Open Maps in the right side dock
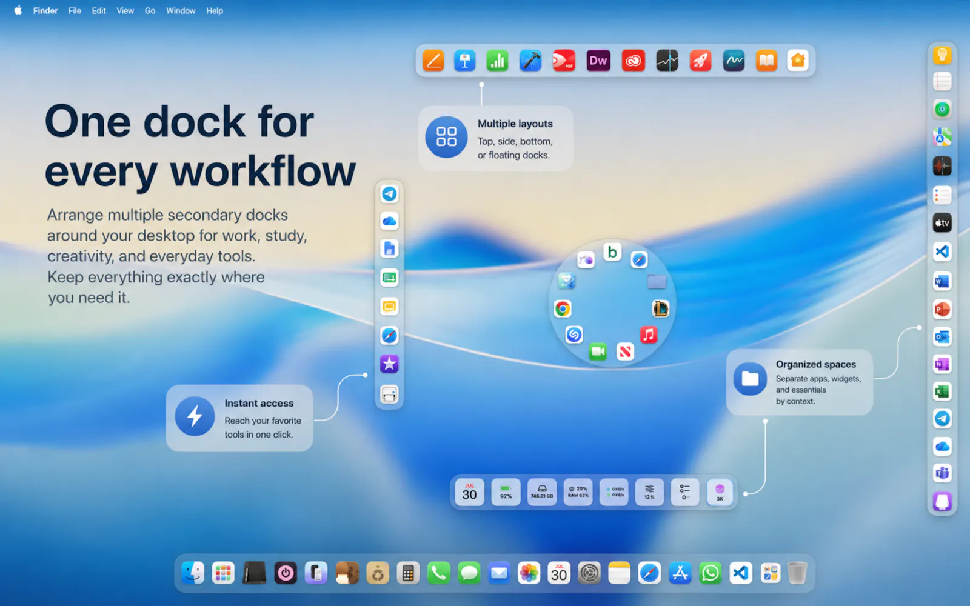Screen dimensions: 970x606 (942, 138)
